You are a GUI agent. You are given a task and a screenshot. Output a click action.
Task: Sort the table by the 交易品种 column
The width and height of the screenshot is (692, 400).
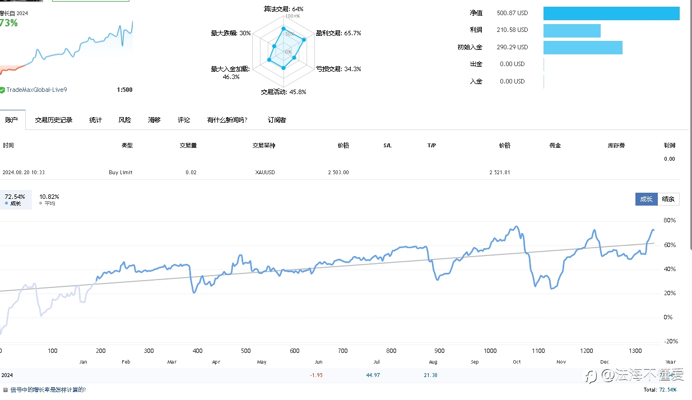(x=264, y=145)
